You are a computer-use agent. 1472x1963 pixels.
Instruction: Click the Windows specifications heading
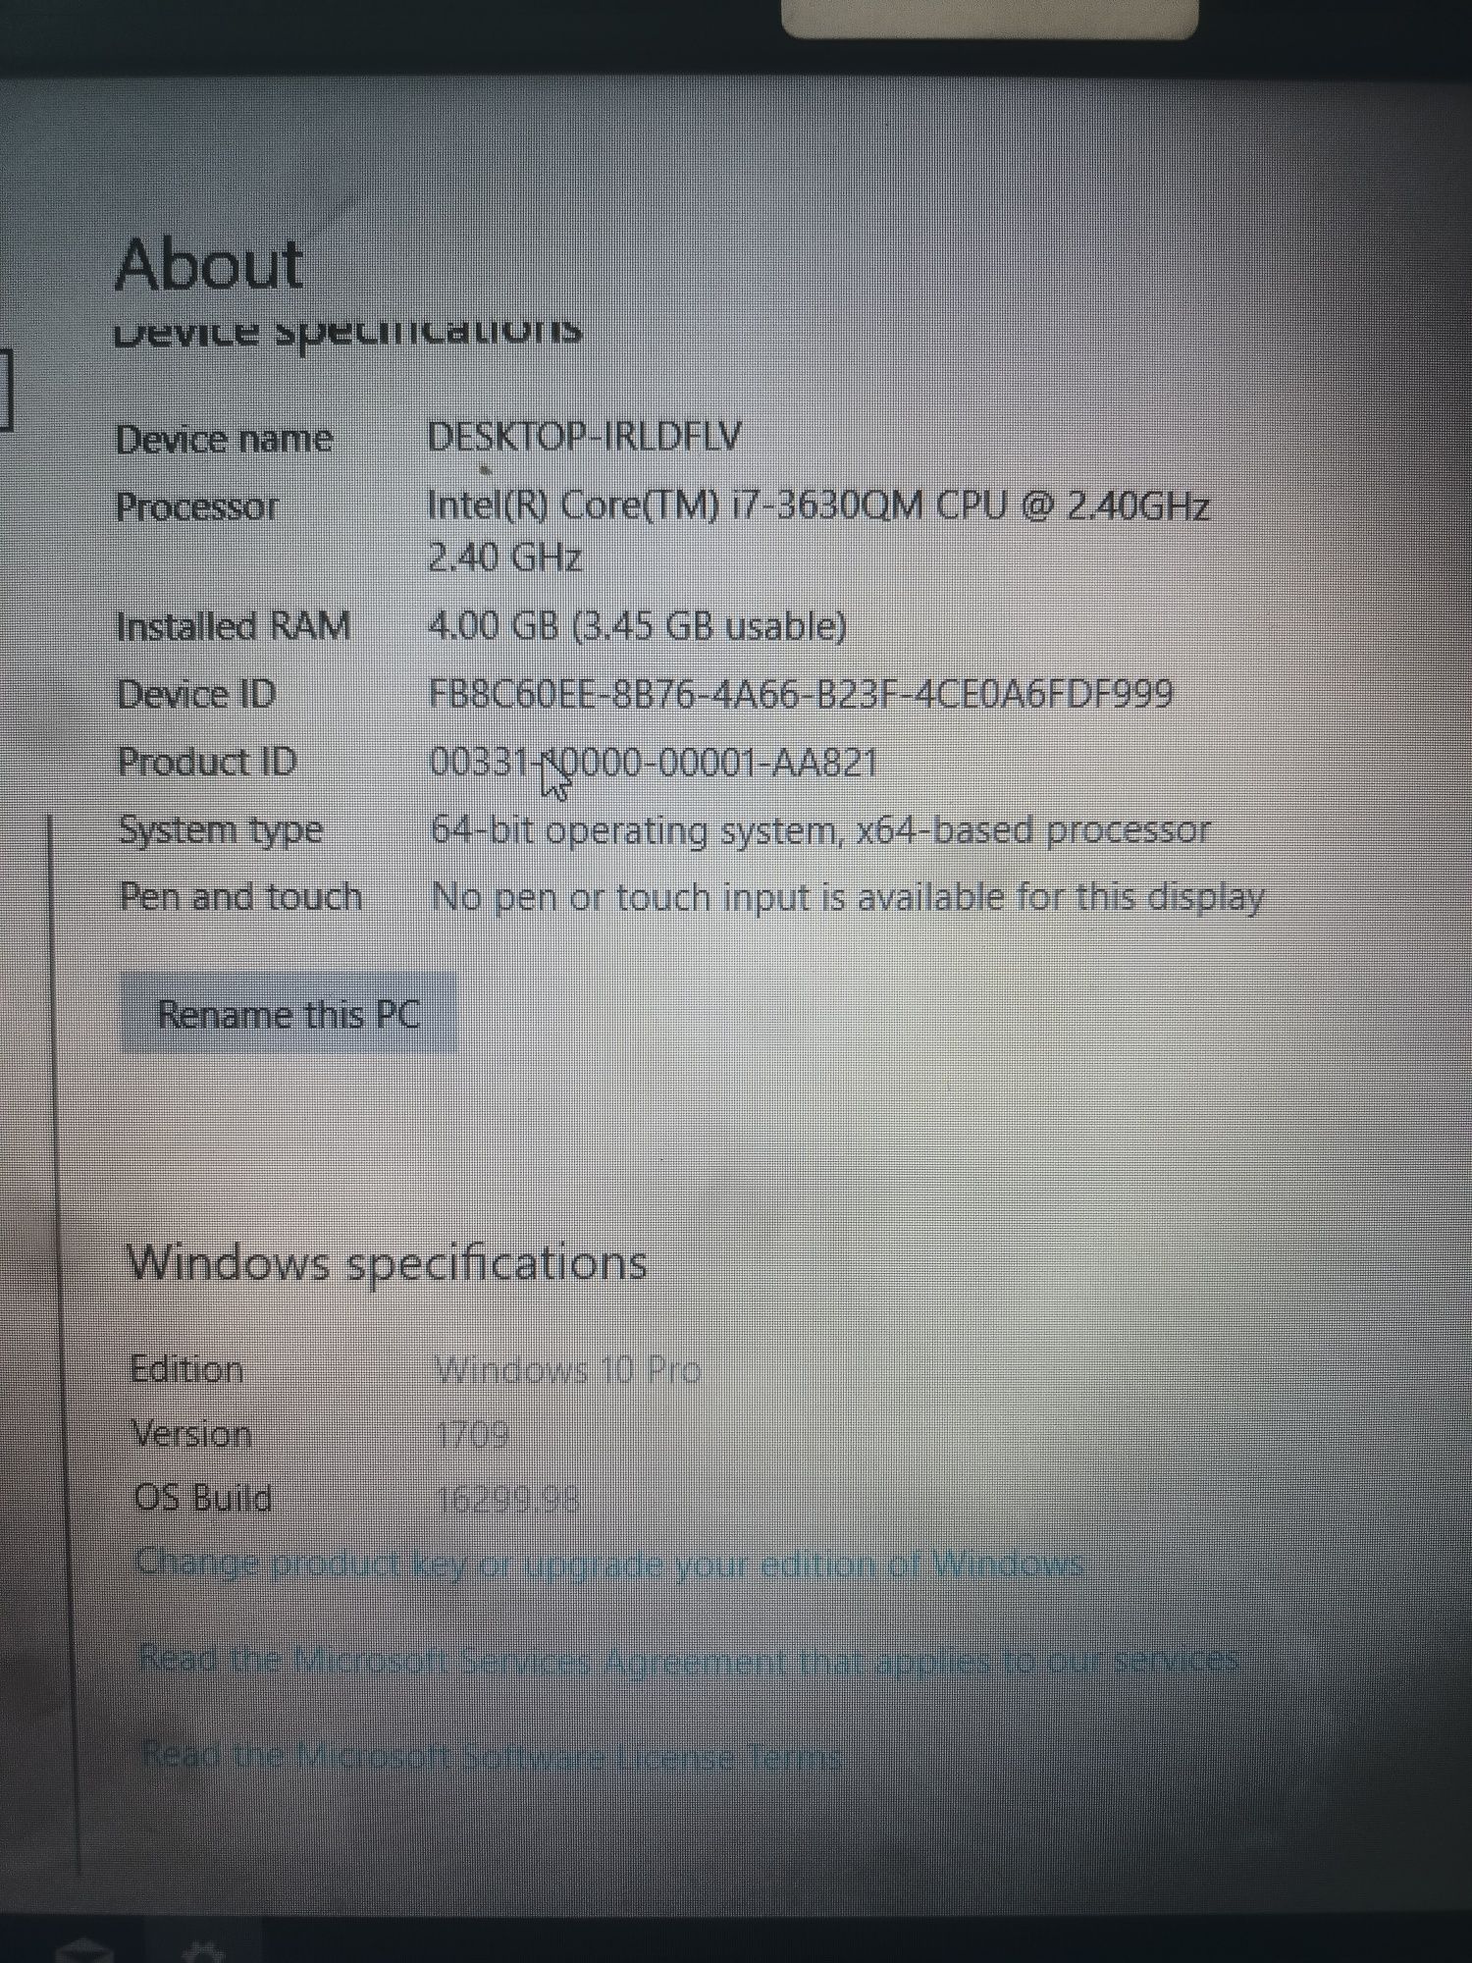[x=388, y=1262]
